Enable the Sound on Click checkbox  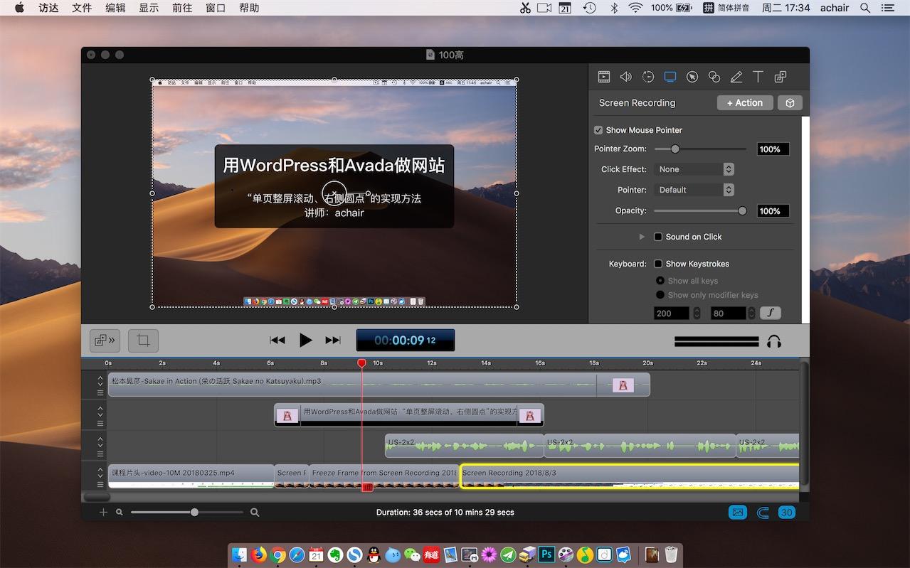coord(658,237)
